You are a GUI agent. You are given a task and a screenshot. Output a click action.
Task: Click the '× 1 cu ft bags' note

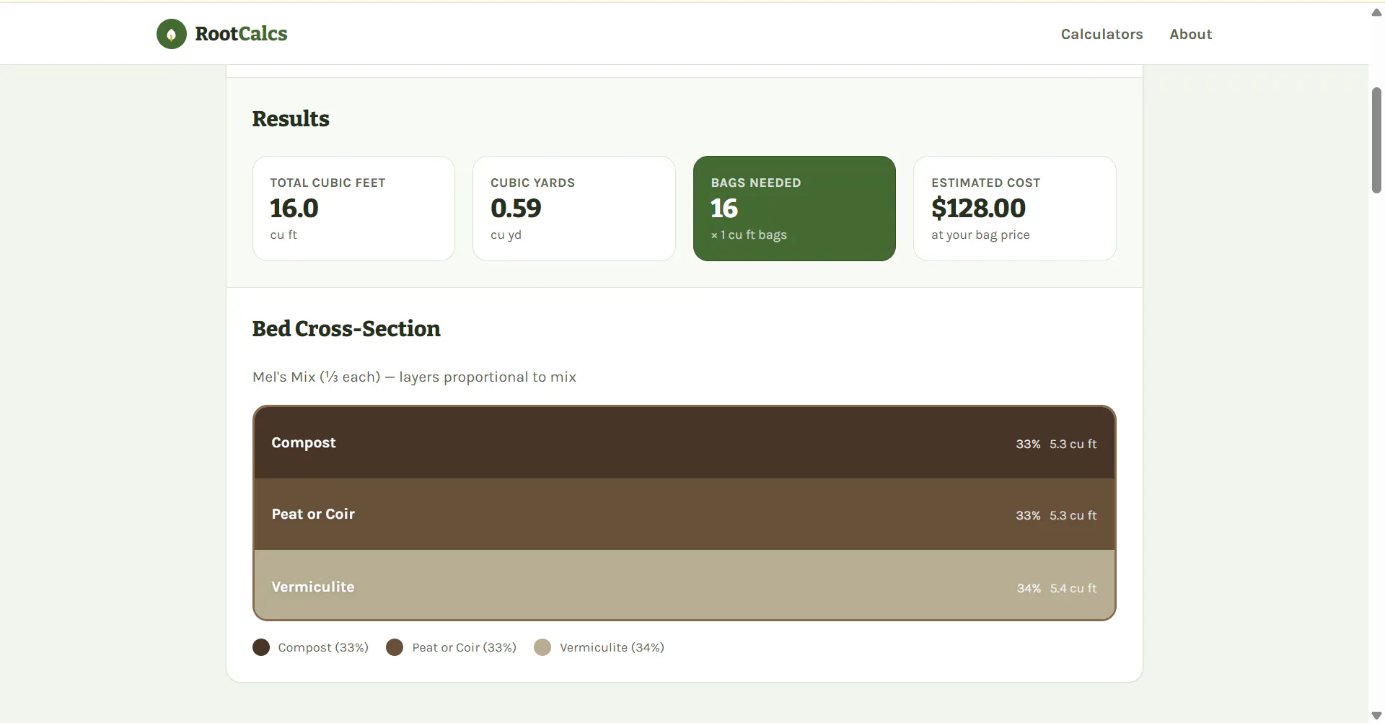(x=749, y=235)
